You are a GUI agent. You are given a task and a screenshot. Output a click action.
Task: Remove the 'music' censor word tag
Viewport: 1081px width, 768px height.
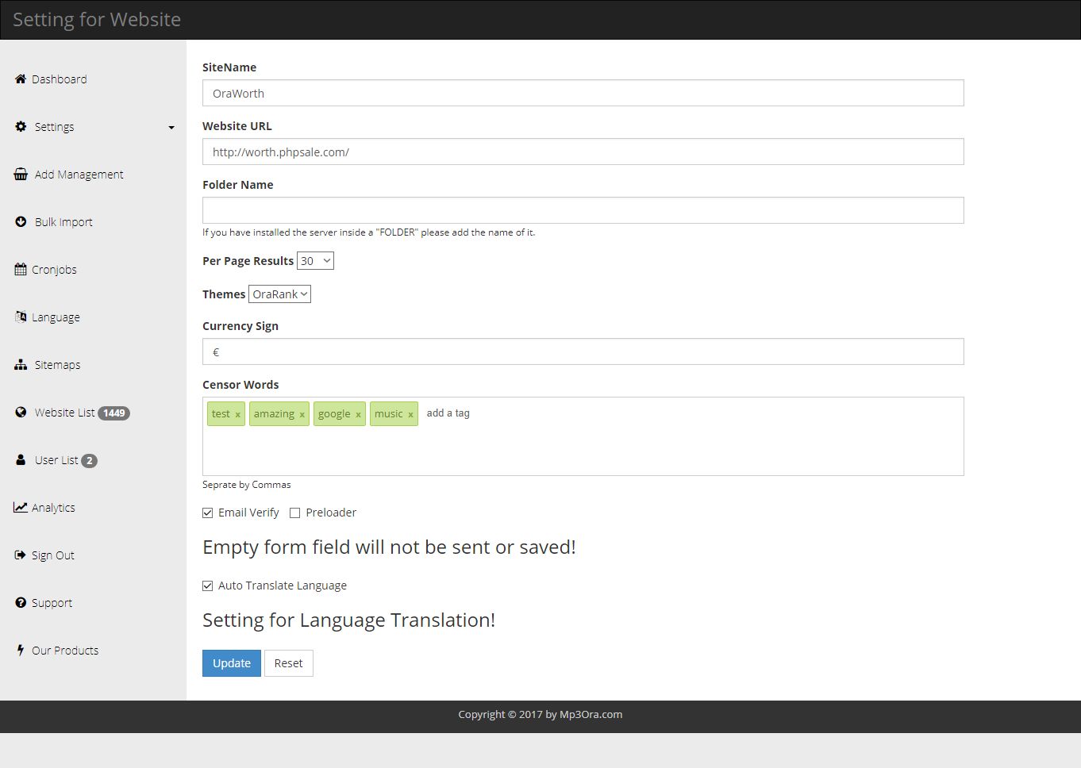[x=410, y=414]
